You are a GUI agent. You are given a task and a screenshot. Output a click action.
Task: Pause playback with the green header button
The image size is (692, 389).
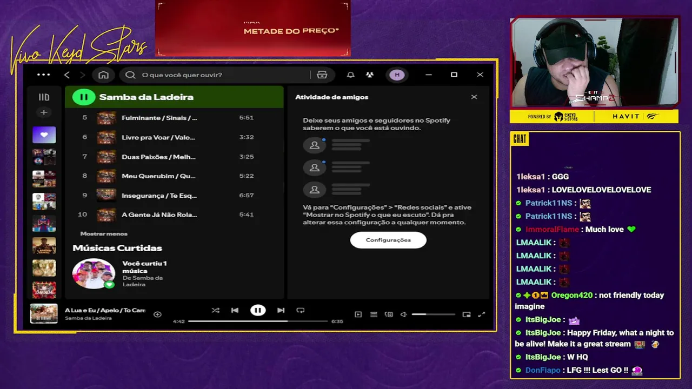tap(84, 97)
